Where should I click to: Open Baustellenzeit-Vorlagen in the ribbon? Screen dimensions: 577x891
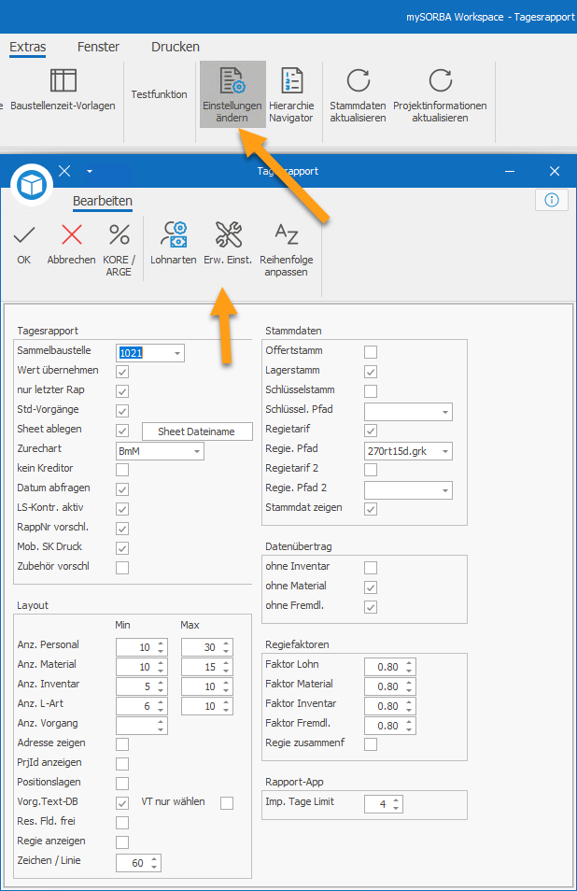coord(63,90)
